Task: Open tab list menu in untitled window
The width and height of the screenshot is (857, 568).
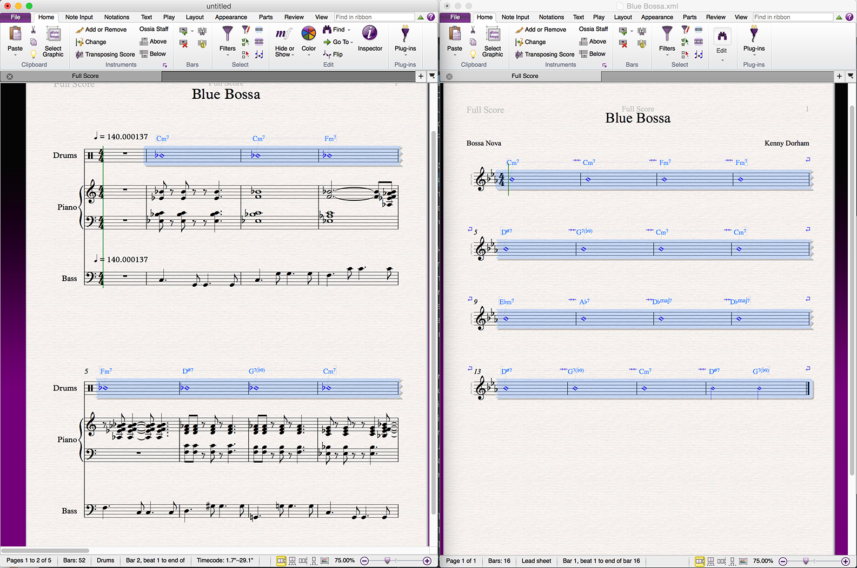Action: pyautogui.click(x=432, y=76)
